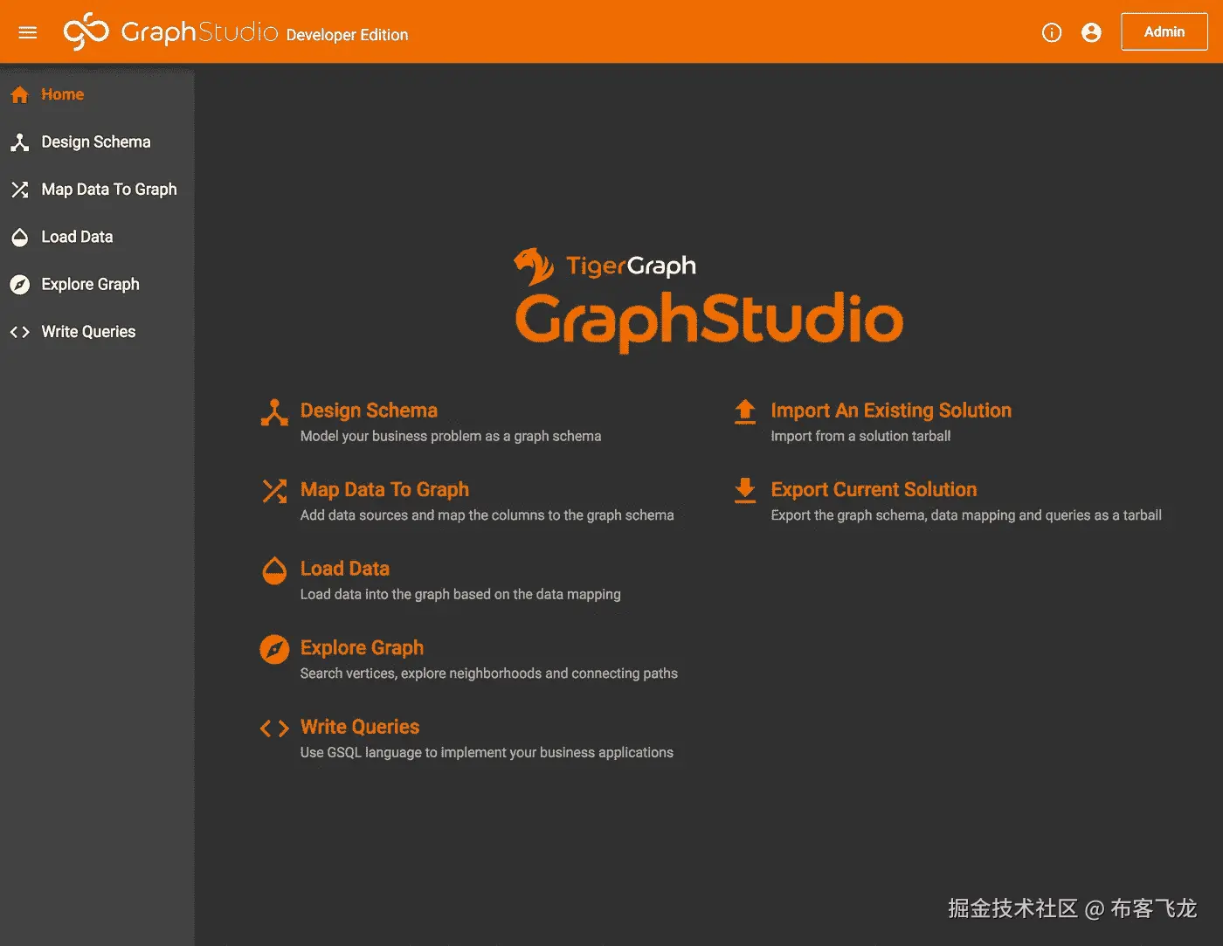Click main page Map Data shuffle icon

(274, 491)
